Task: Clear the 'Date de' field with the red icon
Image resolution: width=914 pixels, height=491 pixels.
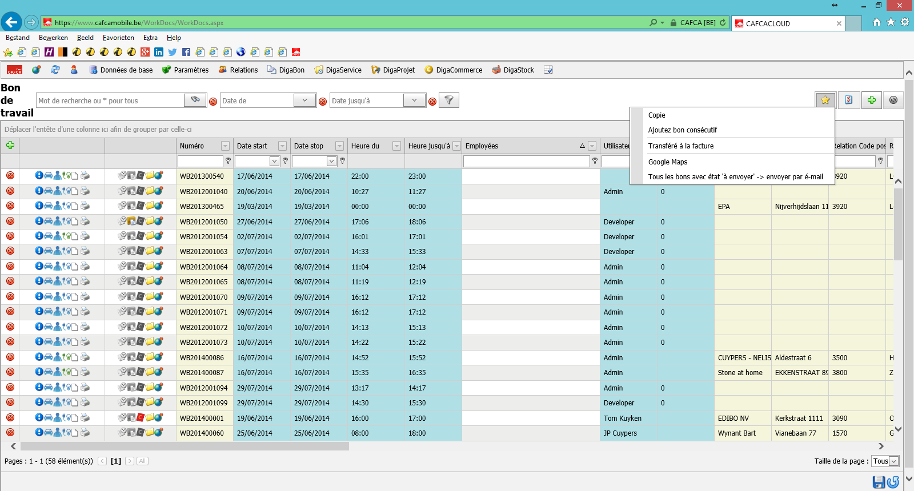Action: pos(323,102)
